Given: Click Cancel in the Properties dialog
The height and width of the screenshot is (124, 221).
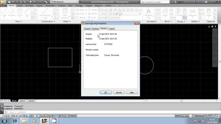Looking at the screenshot, I should point(119,93).
